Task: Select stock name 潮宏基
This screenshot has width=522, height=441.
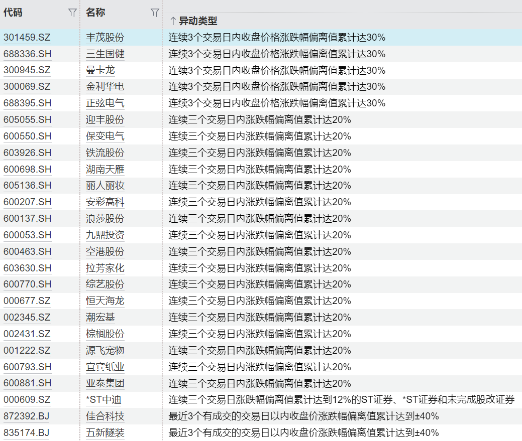Action: [100, 317]
